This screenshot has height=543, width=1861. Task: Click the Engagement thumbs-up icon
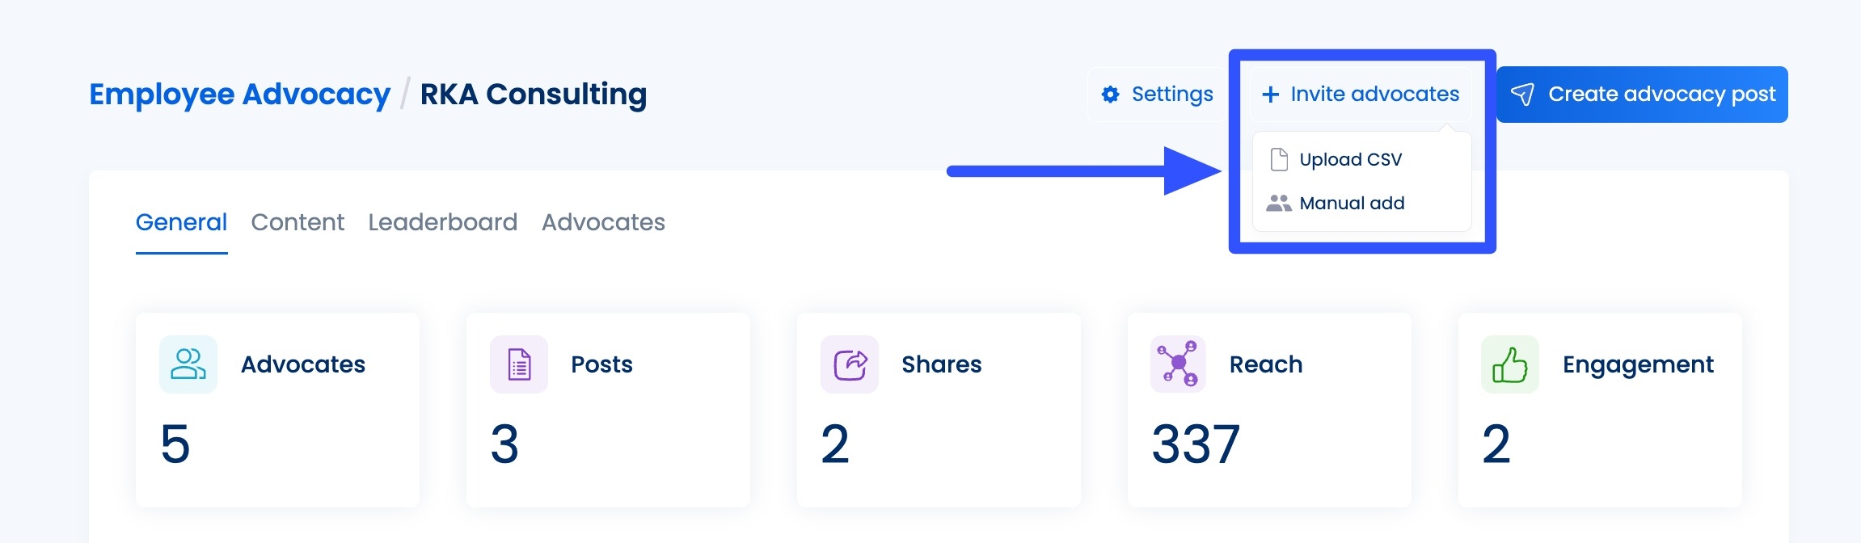1509,364
